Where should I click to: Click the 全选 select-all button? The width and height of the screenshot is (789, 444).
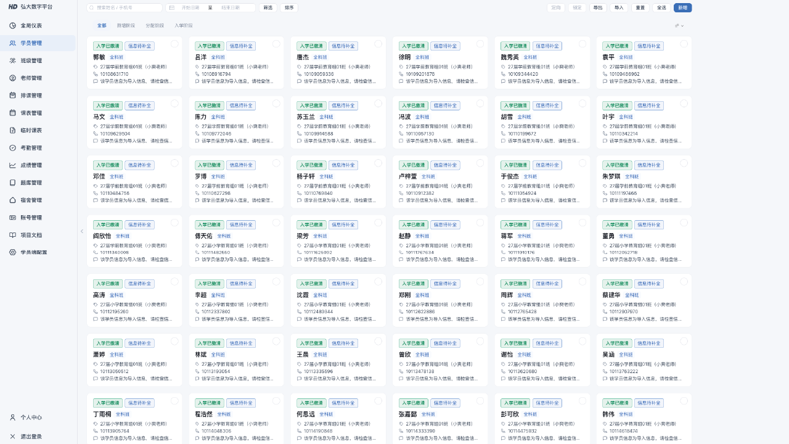click(661, 8)
